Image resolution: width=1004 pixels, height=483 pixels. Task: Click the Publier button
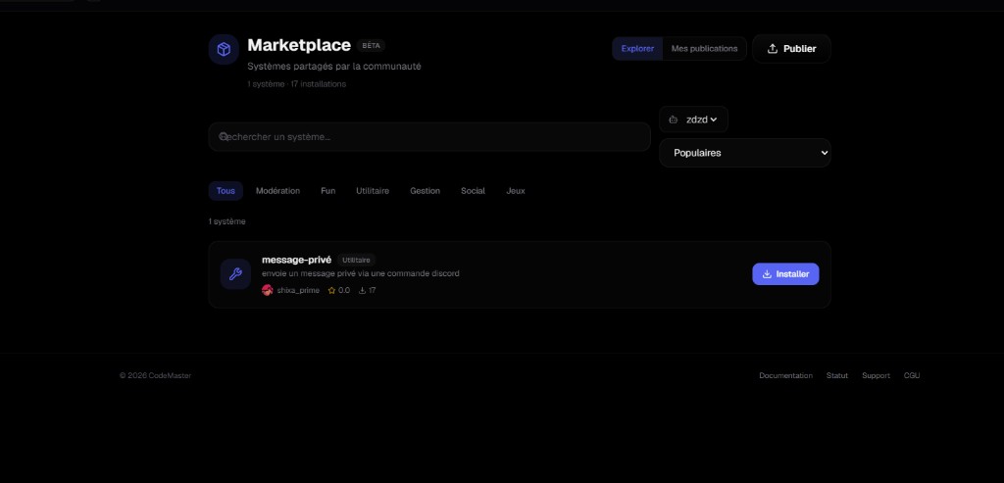pos(791,49)
